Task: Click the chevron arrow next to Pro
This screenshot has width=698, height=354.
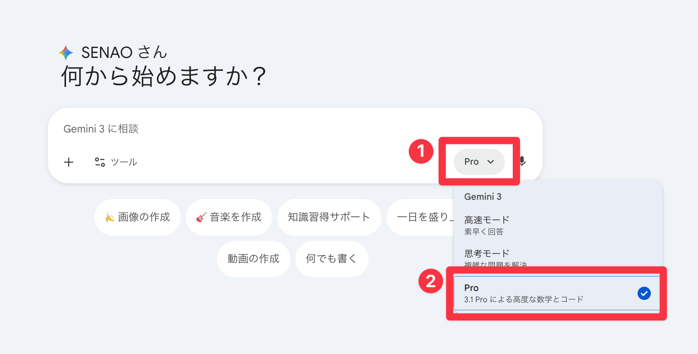Action: (x=491, y=162)
